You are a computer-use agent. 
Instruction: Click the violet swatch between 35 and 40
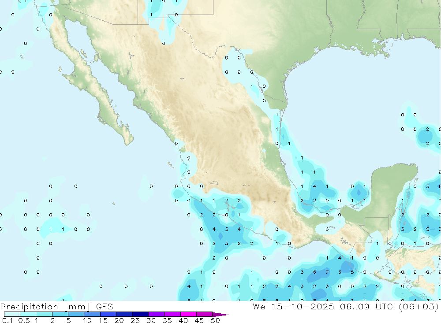pyautogui.click(x=172, y=314)
